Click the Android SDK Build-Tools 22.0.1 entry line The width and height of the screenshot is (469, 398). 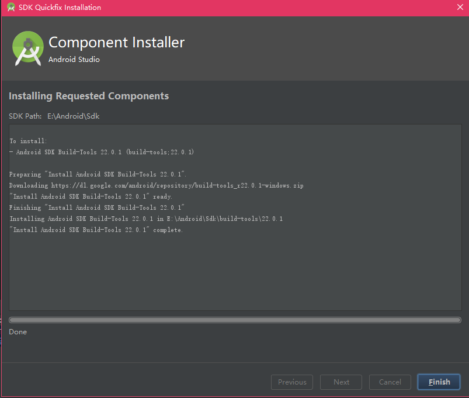102,152
